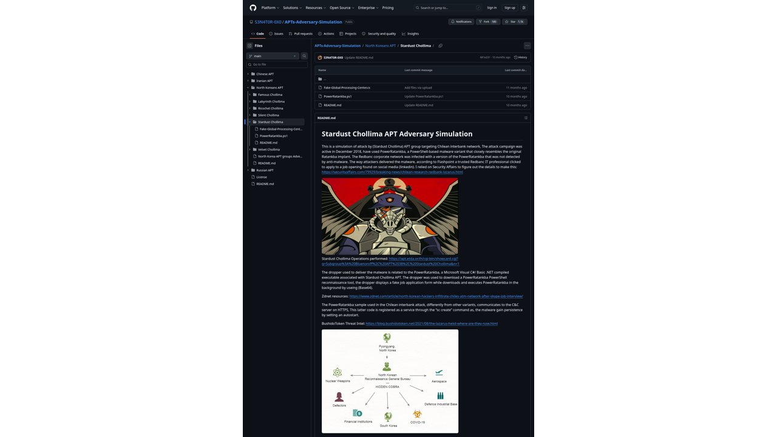777x437 pixels.
Task: Go to North Koreans APT breadcrumb
Action: (381, 46)
